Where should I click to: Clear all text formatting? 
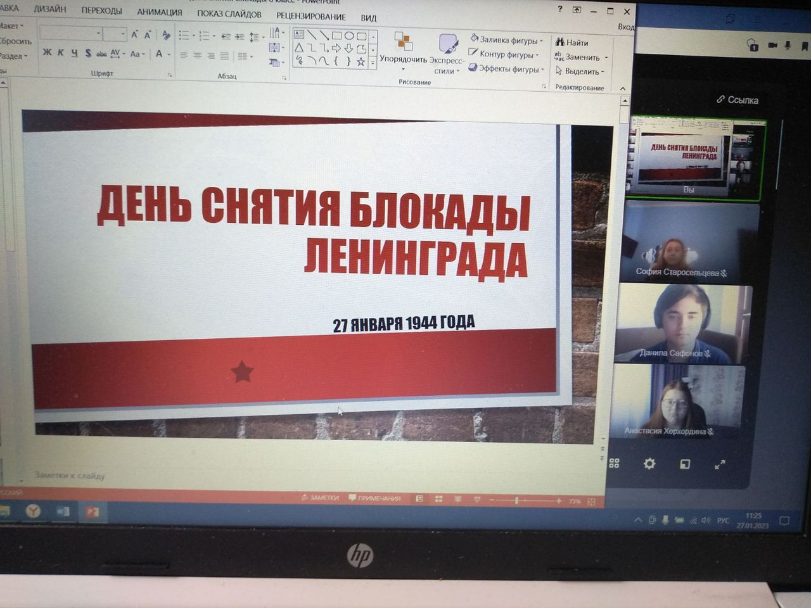tap(166, 35)
